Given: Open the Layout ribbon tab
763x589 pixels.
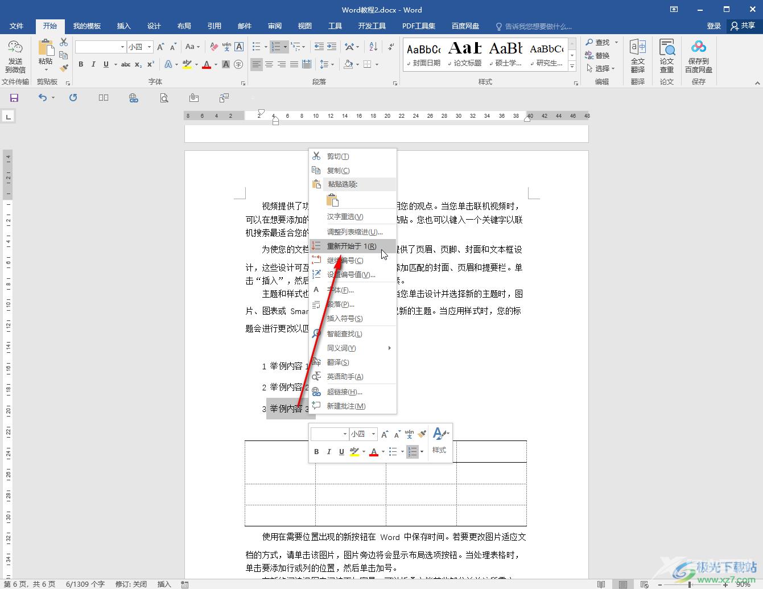Looking at the screenshot, I should [184, 26].
